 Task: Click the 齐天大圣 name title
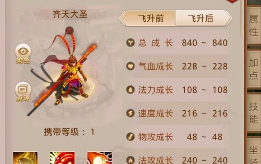(x=70, y=14)
